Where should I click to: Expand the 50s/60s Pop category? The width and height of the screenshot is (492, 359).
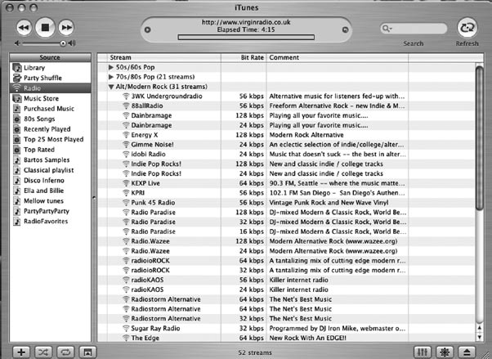(111, 66)
